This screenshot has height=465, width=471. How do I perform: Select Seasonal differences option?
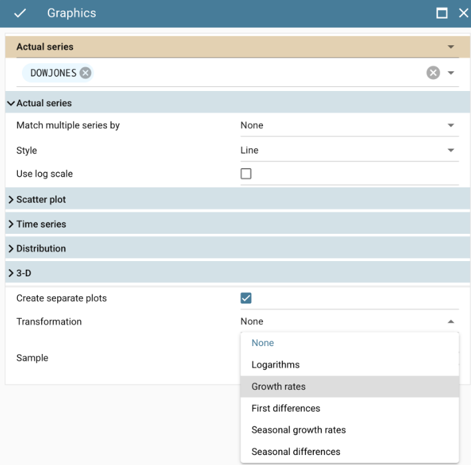pos(296,452)
